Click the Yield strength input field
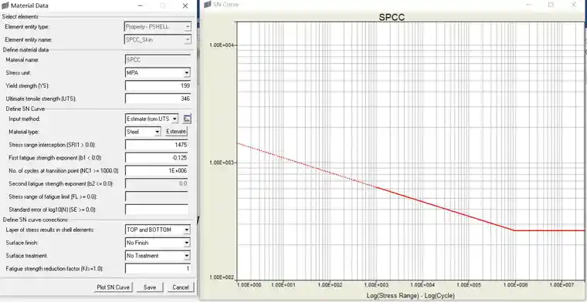The height and width of the screenshot is (302, 587). coord(158,86)
